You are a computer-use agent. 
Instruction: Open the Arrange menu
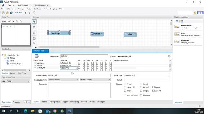pyautogui.click(x=21, y=9)
